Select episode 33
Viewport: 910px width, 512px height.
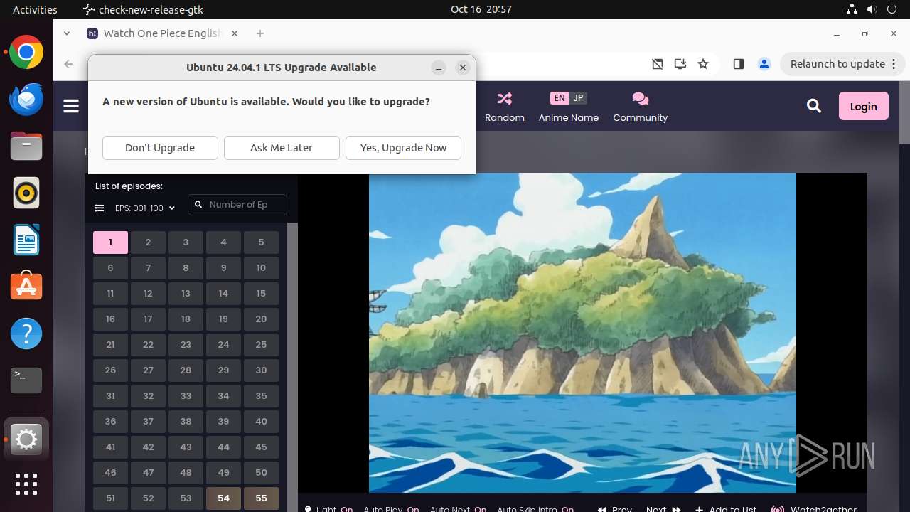pos(186,396)
